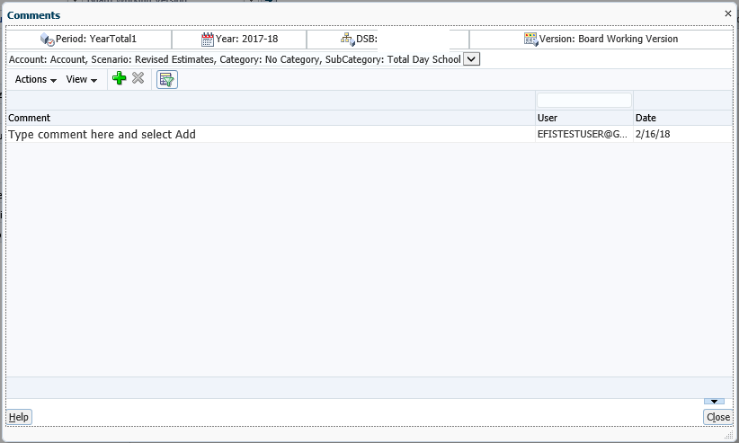Open the Actions menu
The image size is (739, 443).
[36, 80]
